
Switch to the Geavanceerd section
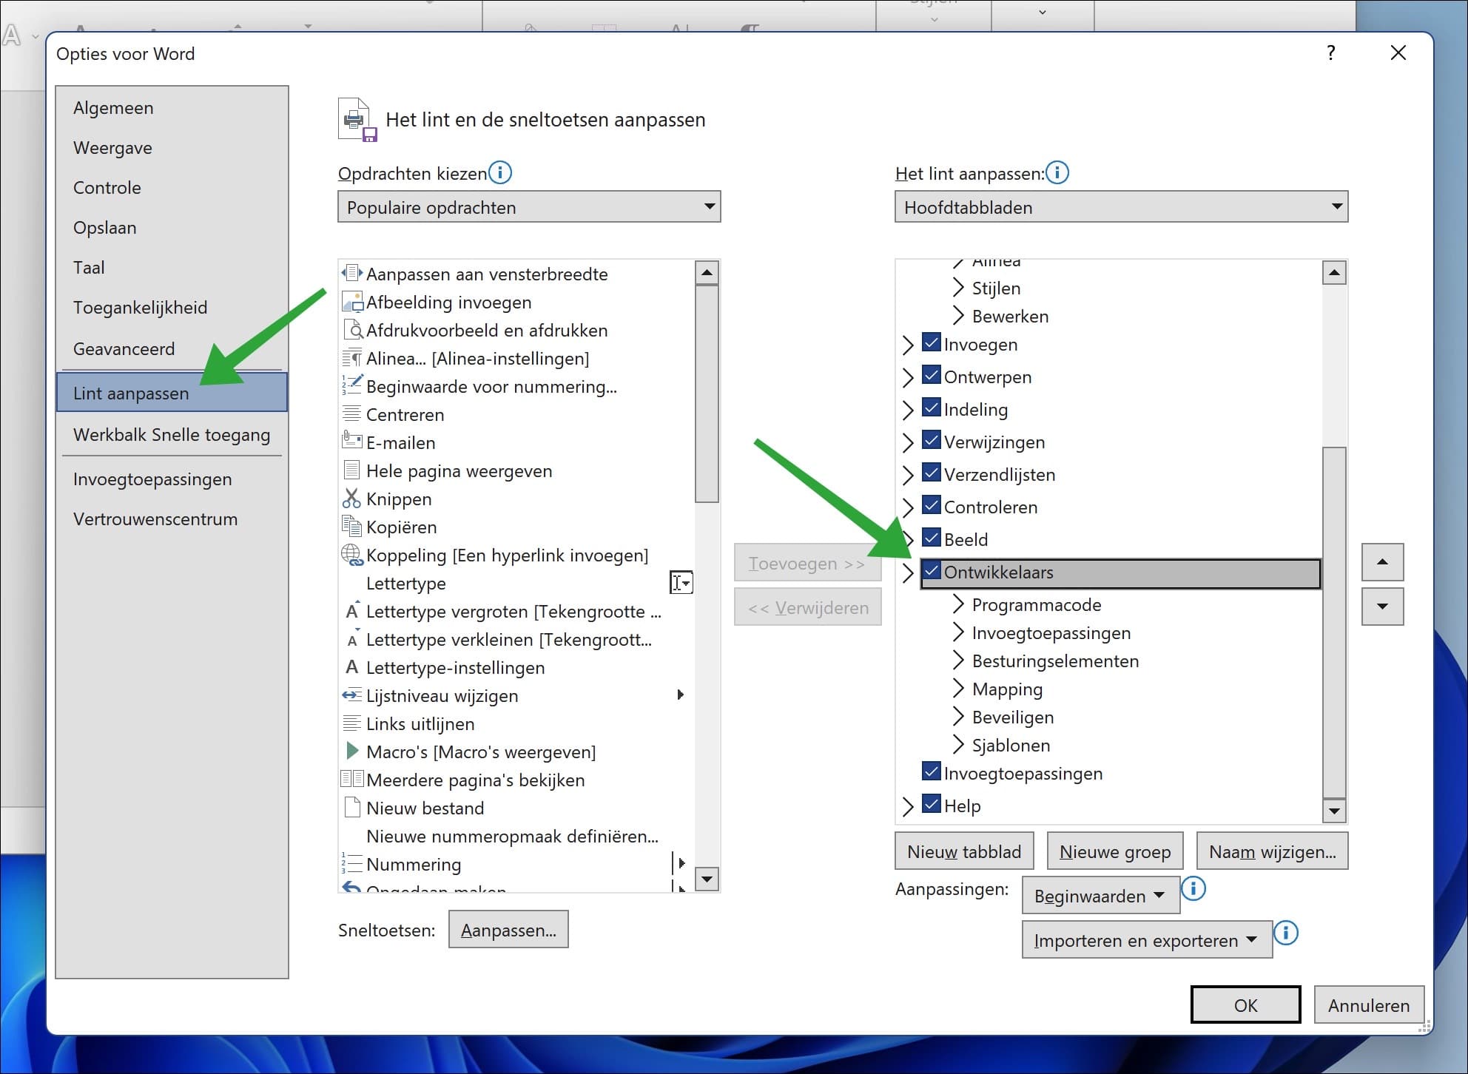[x=124, y=348]
